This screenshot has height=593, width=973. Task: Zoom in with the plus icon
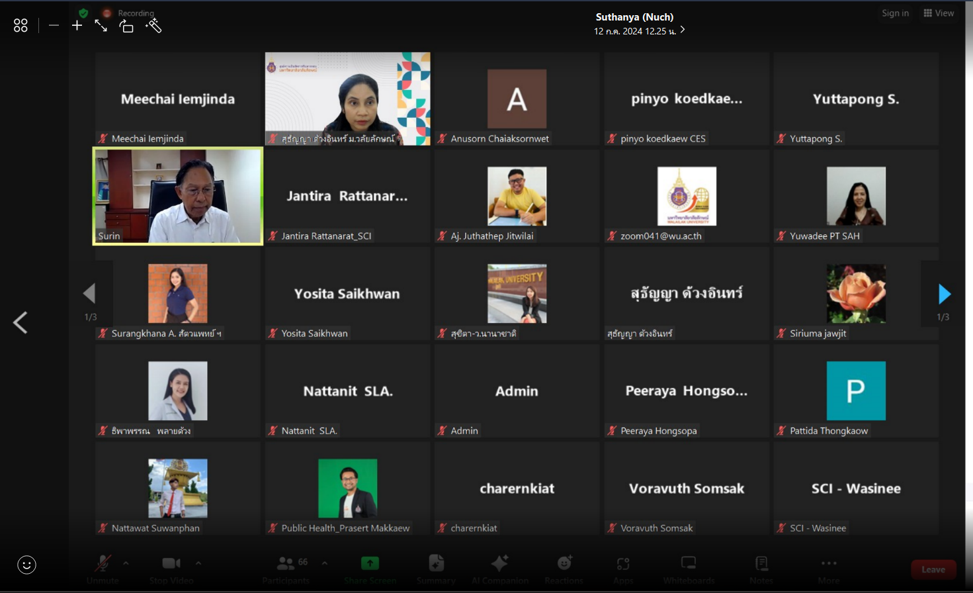[x=77, y=26]
